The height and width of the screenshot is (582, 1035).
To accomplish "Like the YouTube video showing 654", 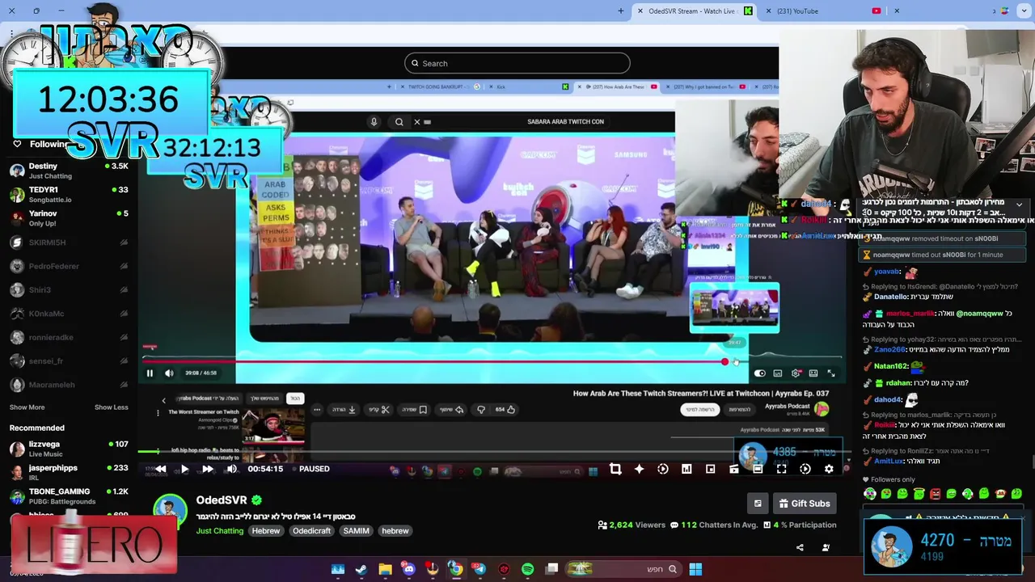I will click(505, 410).
